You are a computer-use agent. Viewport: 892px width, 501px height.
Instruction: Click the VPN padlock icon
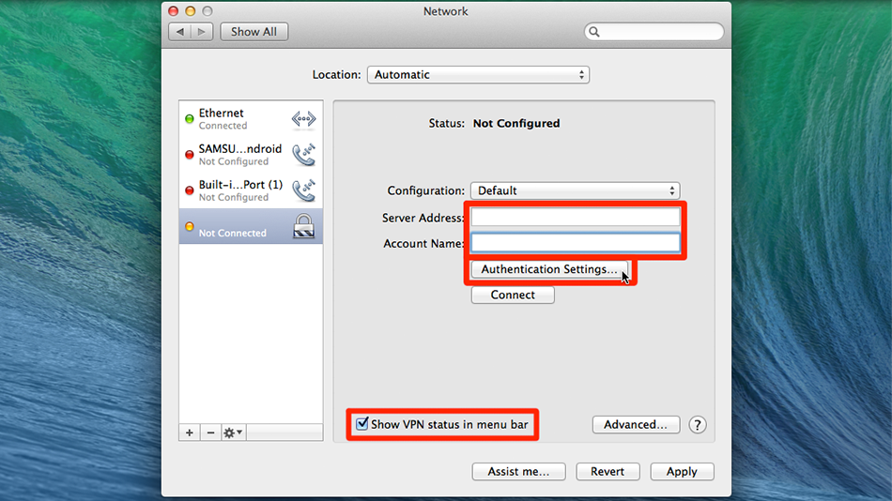303,226
